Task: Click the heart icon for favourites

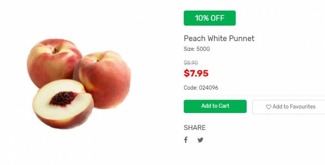Action: tap(268, 107)
